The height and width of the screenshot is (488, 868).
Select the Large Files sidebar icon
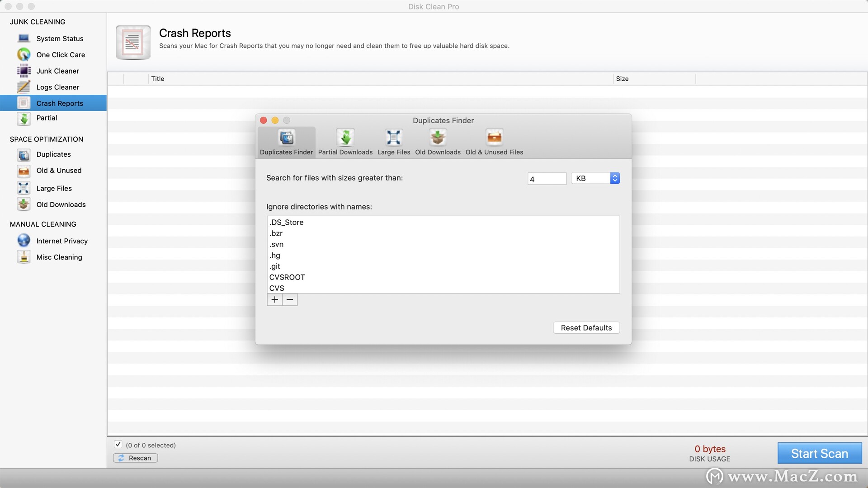point(24,188)
